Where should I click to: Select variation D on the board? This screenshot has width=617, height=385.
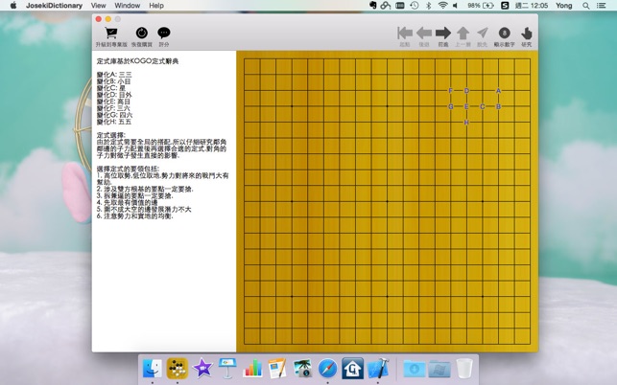(466, 91)
